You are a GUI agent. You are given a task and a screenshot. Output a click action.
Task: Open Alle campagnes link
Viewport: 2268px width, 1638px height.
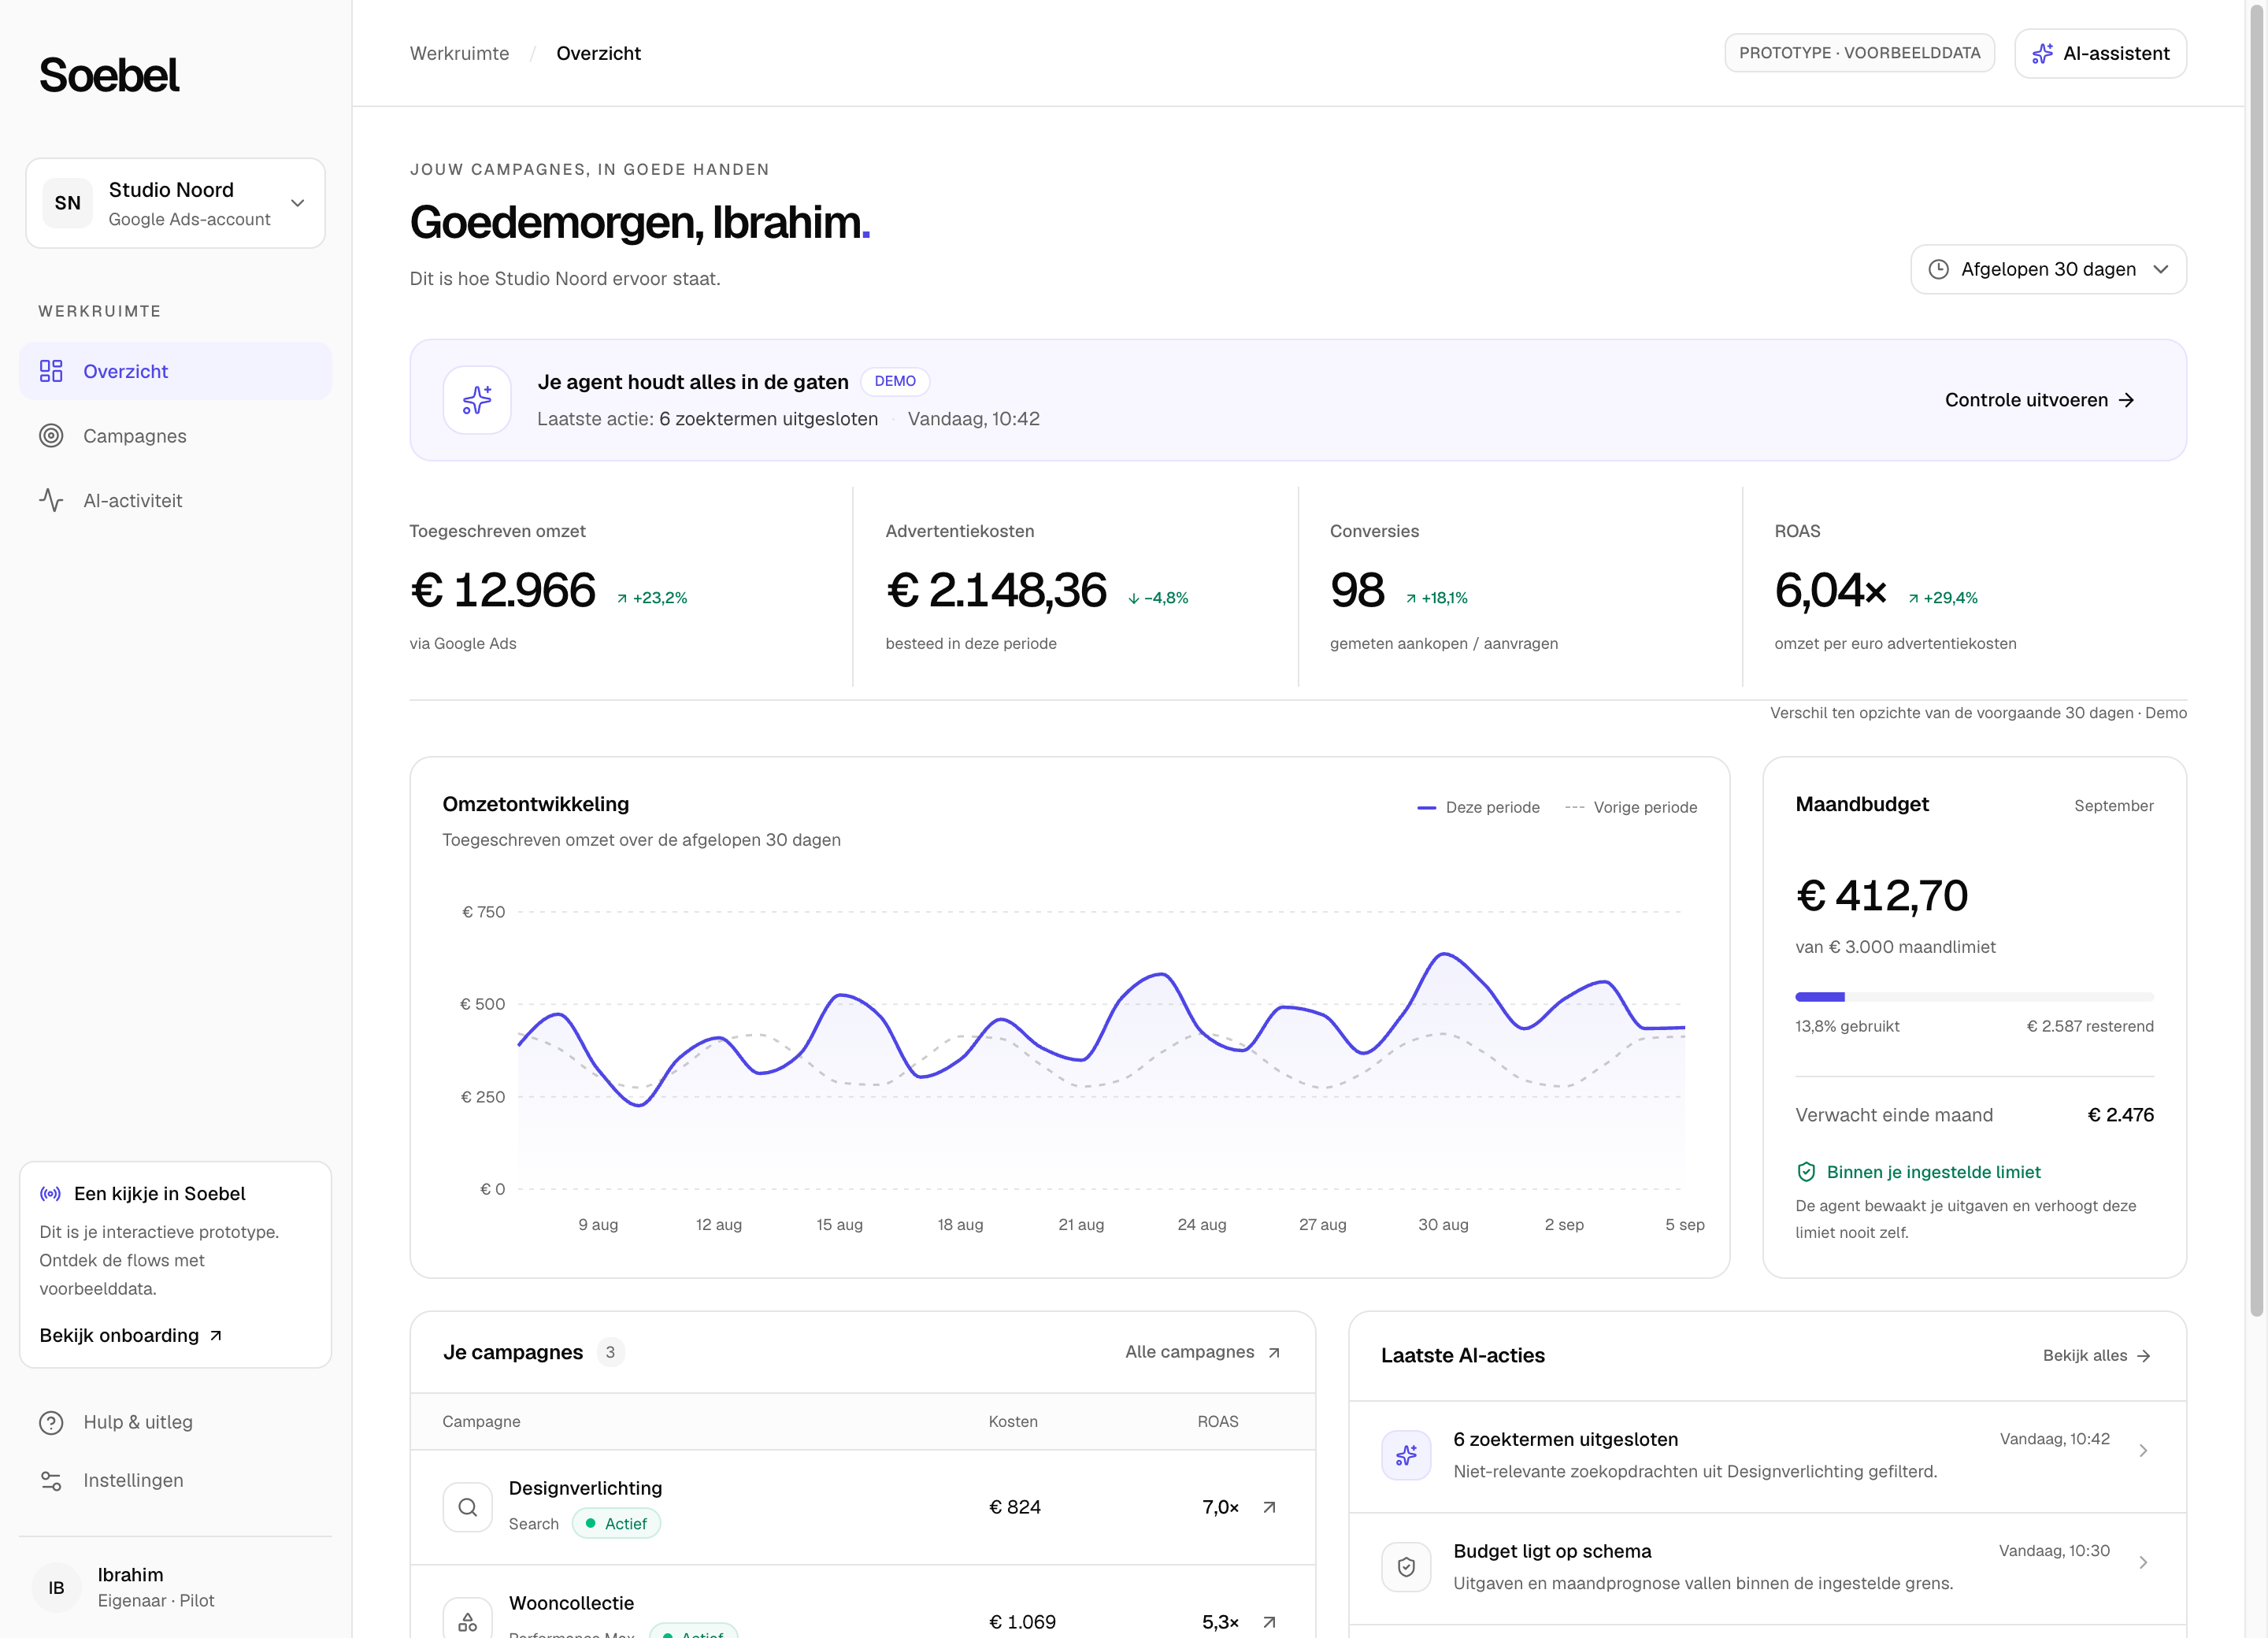pyautogui.click(x=1203, y=1352)
